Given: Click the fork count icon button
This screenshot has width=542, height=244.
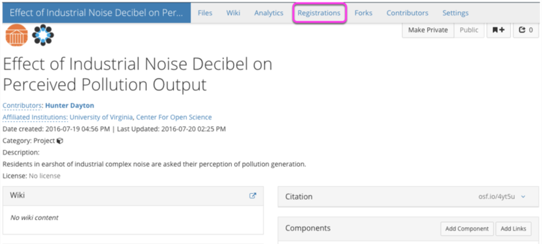Looking at the screenshot, I should [x=525, y=30].
